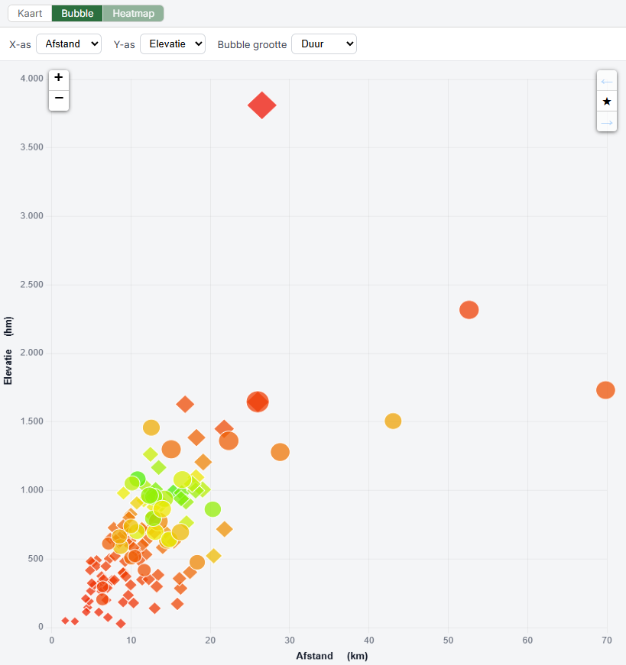Viewport: 626px width, 665px height.
Task: Click the orange circle near 29 km
Action: click(280, 452)
